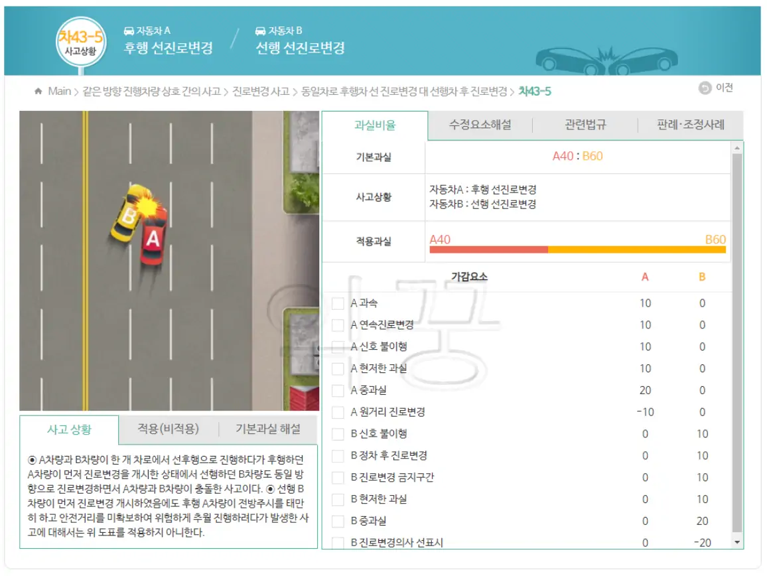Screen dimensions: 767x576
Task: Click the A40:B60 적용과실 ratio bar
Action: [x=577, y=251]
